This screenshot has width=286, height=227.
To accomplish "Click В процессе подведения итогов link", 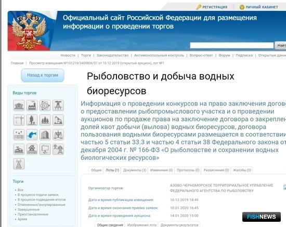I will click(42, 199).
